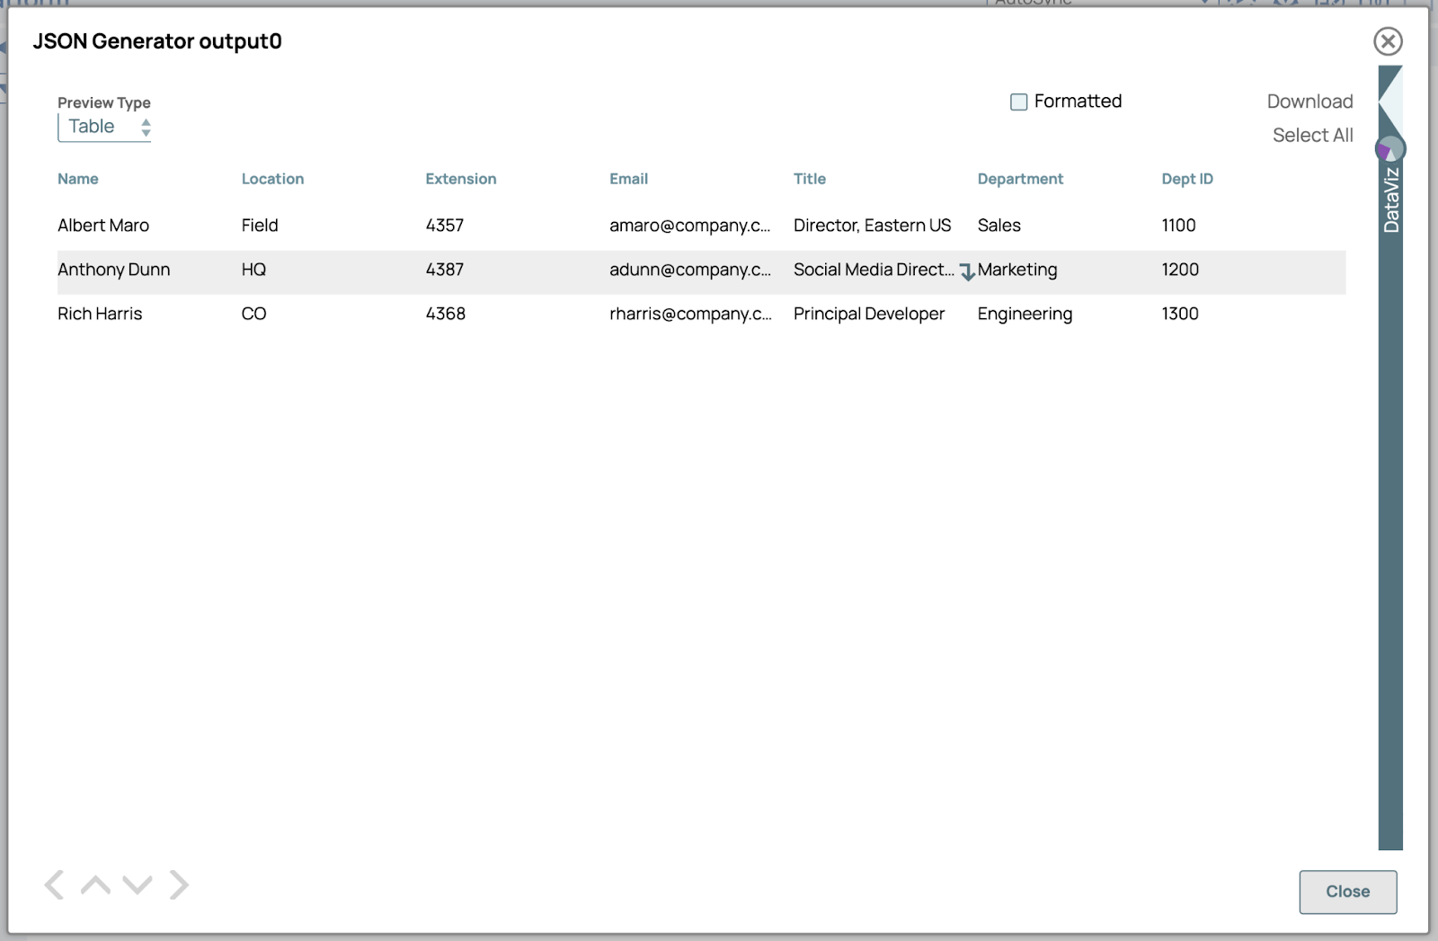Select the Rich Harris row
Image resolution: width=1438 pixels, height=941 pixels.
tap(100, 314)
